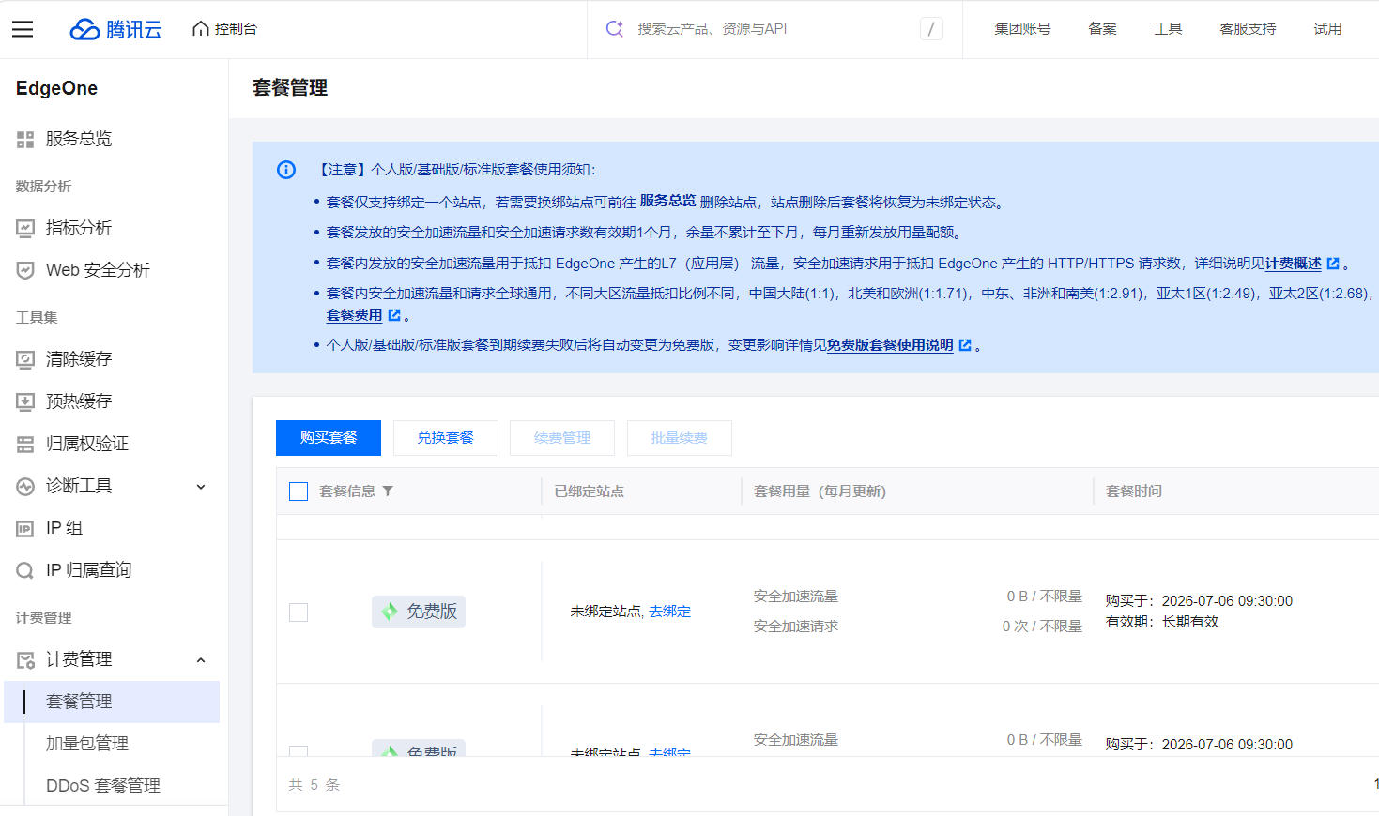Click the first row 免费版 plan badge
Viewport: 1379px width, 816px height.
coord(419,612)
